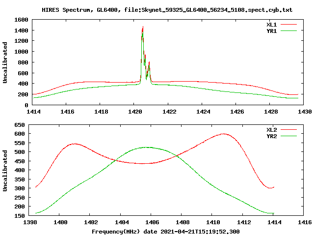This screenshot has width=314, height=236.
Task: Click the 1418 x-axis tick label
Action: point(101,112)
